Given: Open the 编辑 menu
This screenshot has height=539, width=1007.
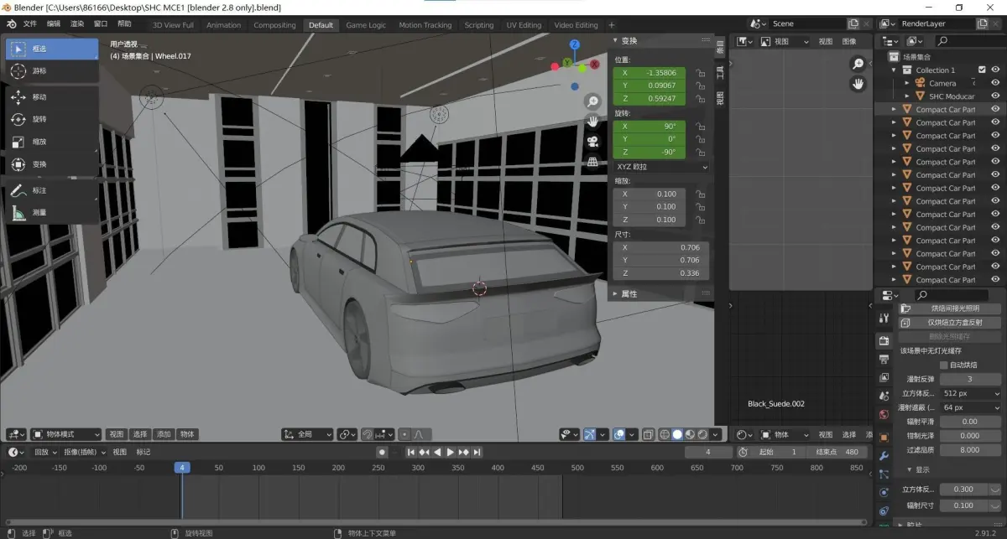Looking at the screenshot, I should (x=54, y=24).
